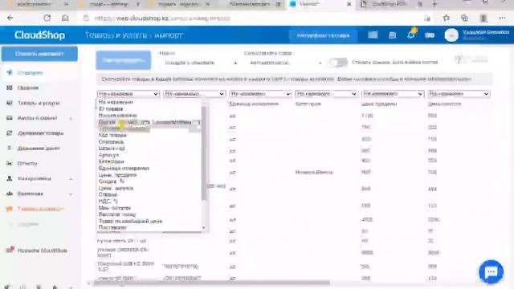This screenshot has width=514, height=289.
Task: Select НДС % option in the list
Action: [108, 201]
